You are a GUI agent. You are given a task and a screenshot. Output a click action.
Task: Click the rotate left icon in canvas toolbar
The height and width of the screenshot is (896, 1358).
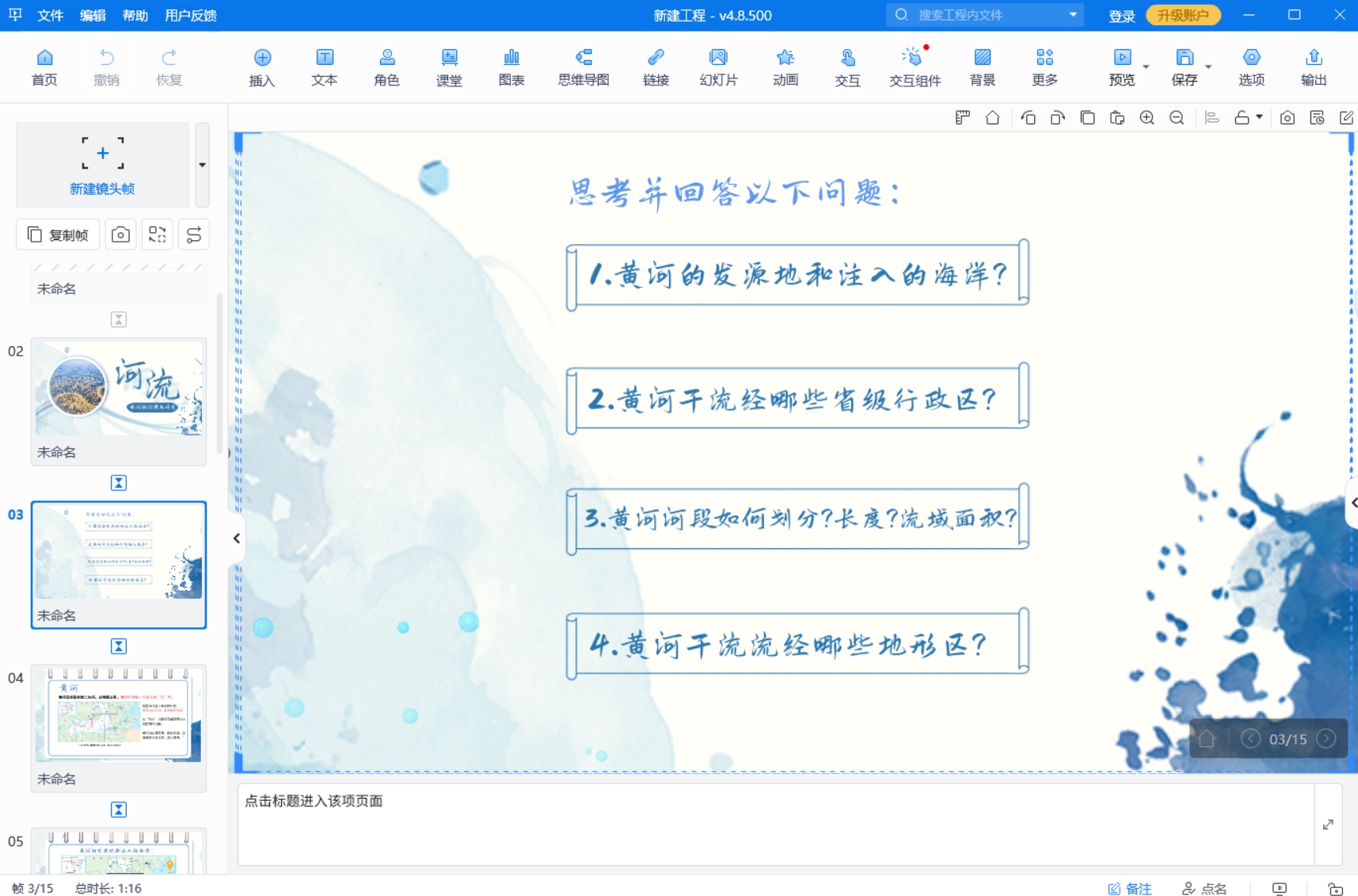[1028, 118]
